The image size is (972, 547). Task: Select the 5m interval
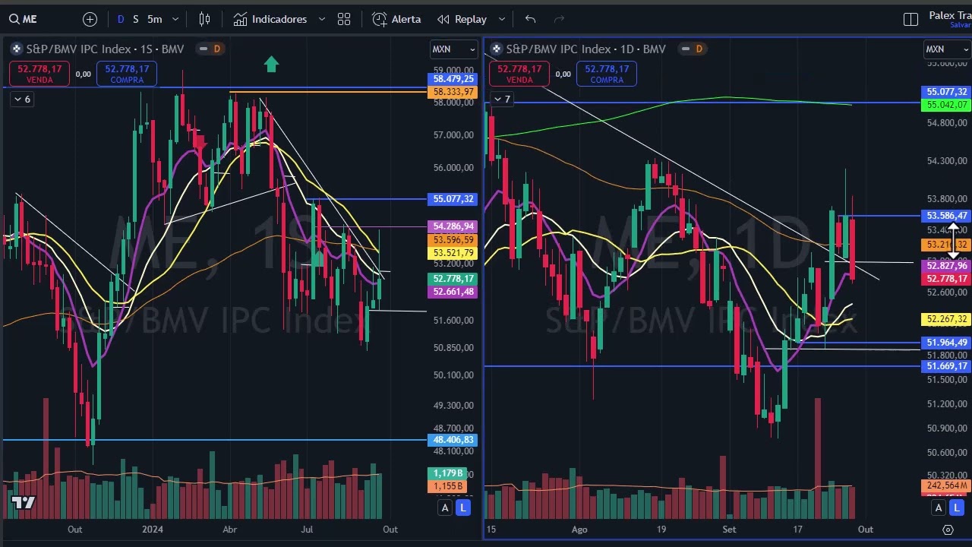155,19
